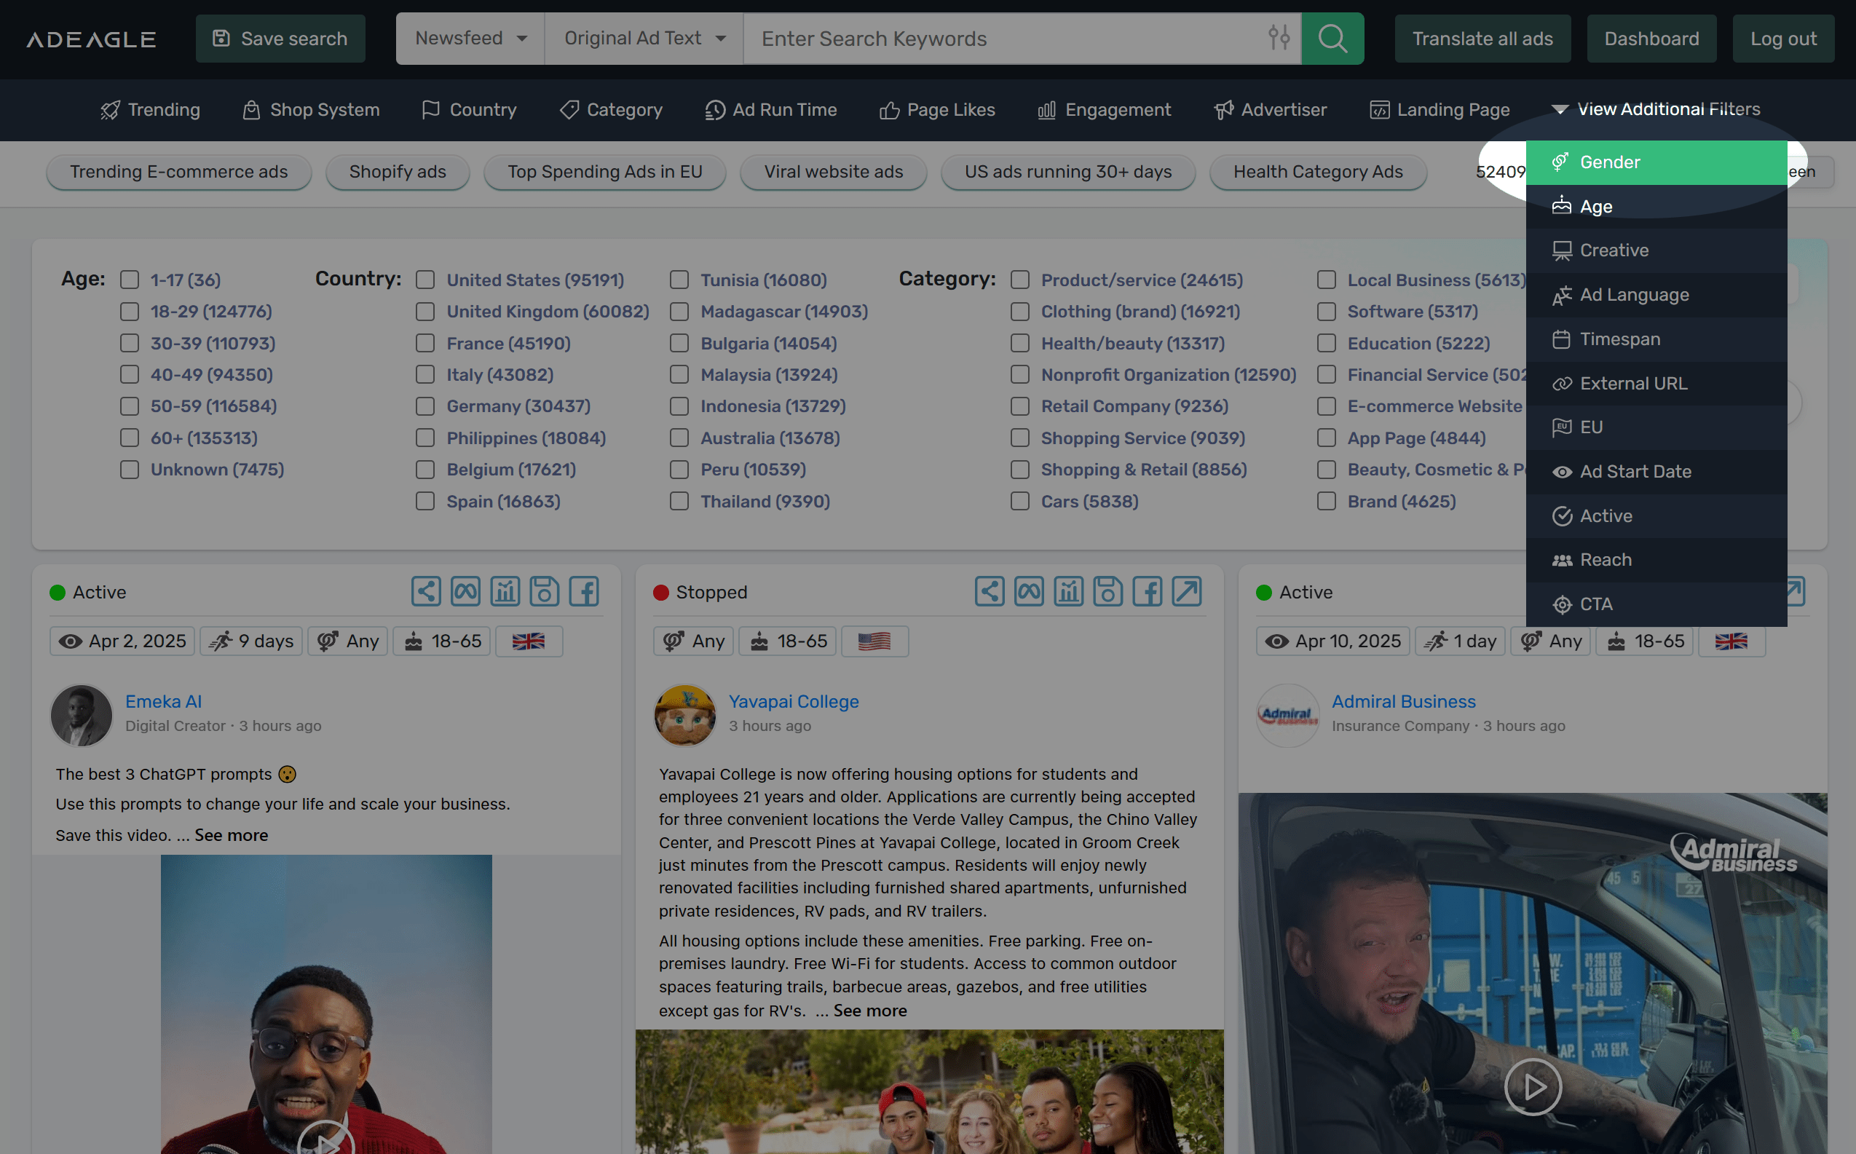View analytics chart icon on Emeka AI ad
The height and width of the screenshot is (1154, 1856).
point(505,591)
